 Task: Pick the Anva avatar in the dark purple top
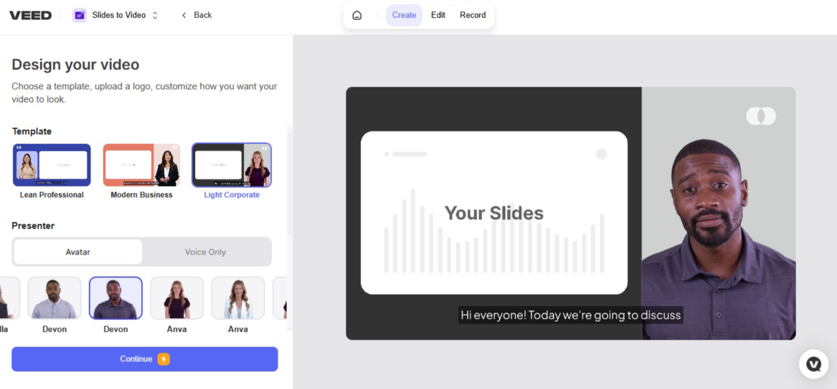(177, 298)
